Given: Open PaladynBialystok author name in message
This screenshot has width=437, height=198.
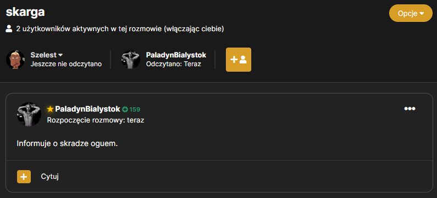Looking at the screenshot, I should pyautogui.click(x=87, y=109).
